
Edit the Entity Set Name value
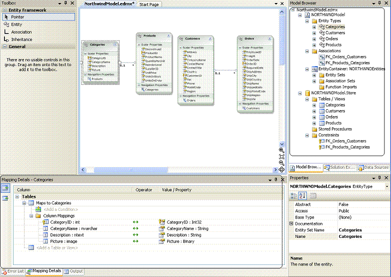pos(363,230)
